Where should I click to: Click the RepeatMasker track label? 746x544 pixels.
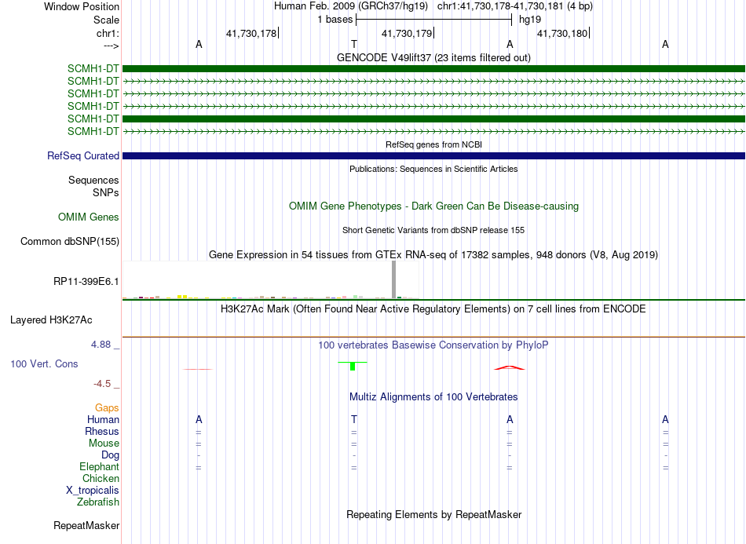[86, 525]
